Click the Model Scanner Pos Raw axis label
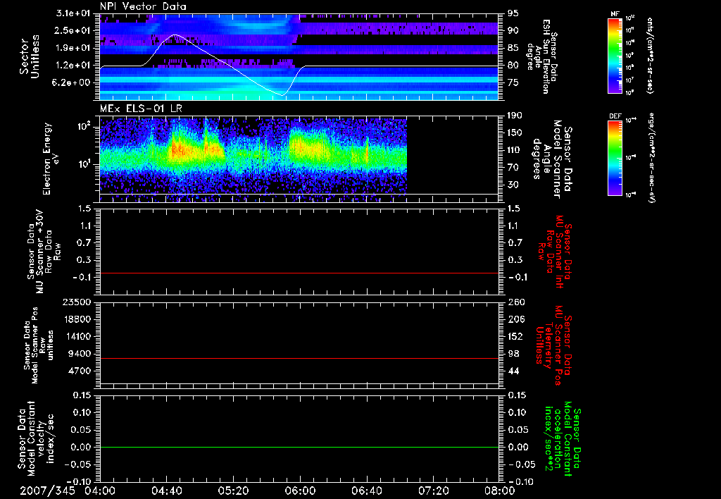 point(39,345)
